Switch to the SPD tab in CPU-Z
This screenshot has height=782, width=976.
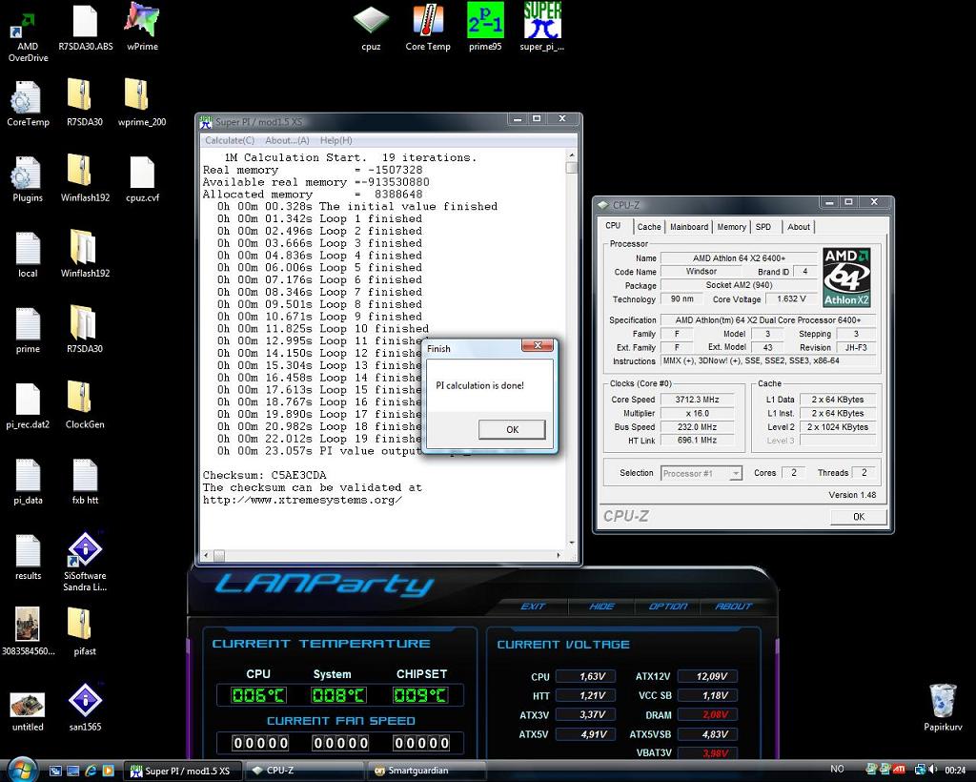763,227
